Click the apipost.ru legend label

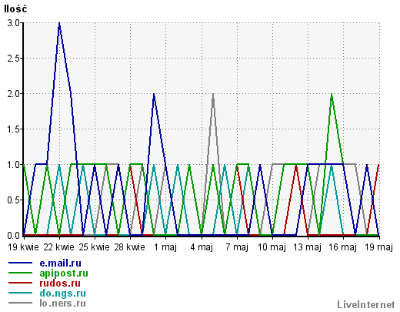[x=64, y=273]
